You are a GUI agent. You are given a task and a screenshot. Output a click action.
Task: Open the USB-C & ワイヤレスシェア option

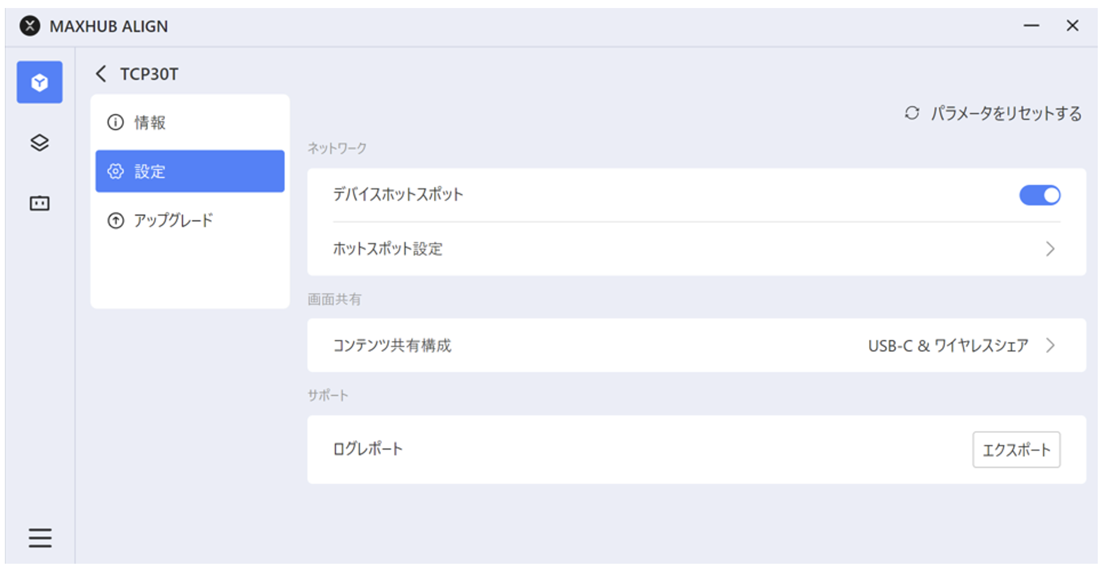pyautogui.click(x=948, y=346)
